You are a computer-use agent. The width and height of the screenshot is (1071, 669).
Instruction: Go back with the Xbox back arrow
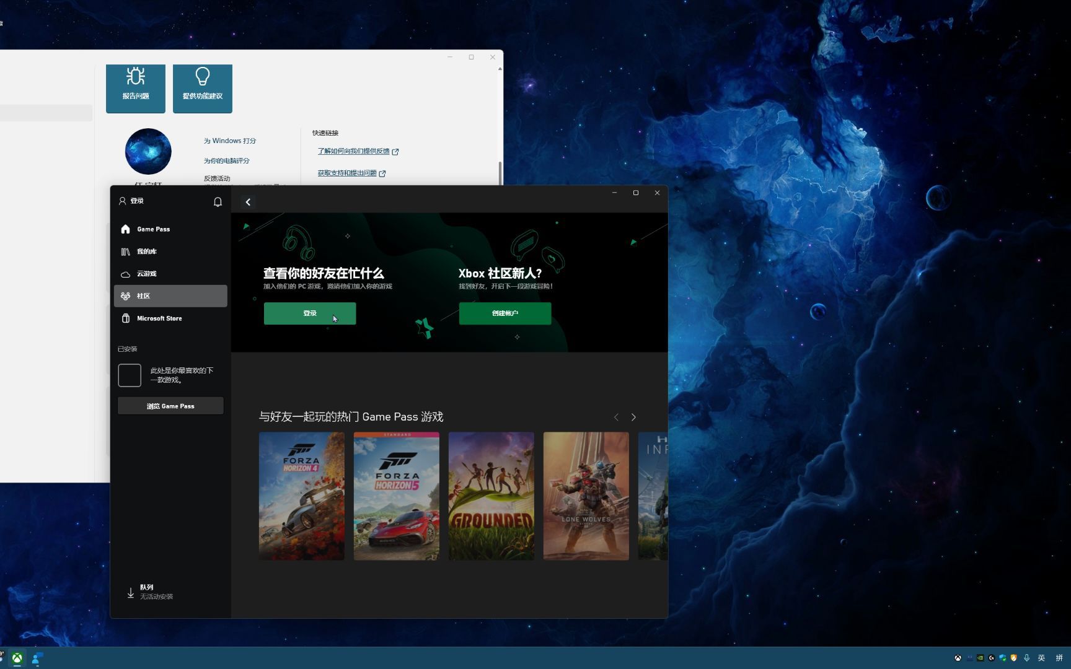pos(248,202)
